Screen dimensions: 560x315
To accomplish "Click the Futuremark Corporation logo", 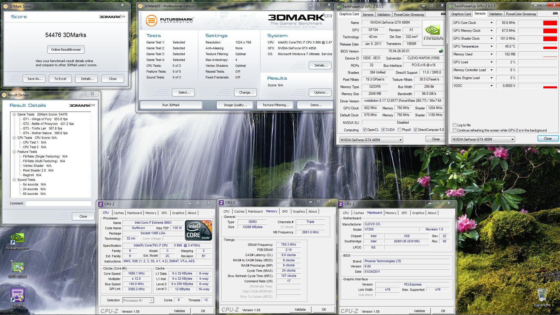I will point(170,20).
